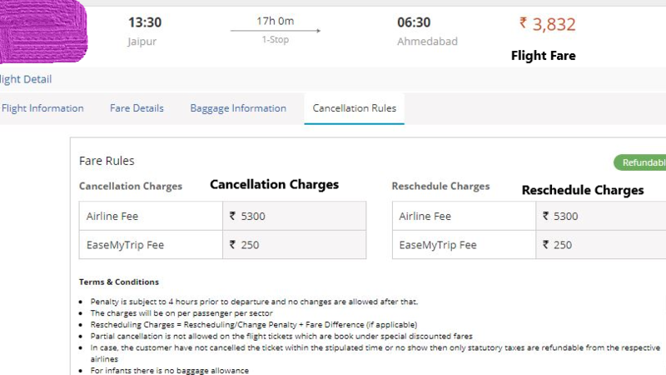This screenshot has height=375, width=666.
Task: Click the 13:30 departure time
Action: [x=145, y=22]
